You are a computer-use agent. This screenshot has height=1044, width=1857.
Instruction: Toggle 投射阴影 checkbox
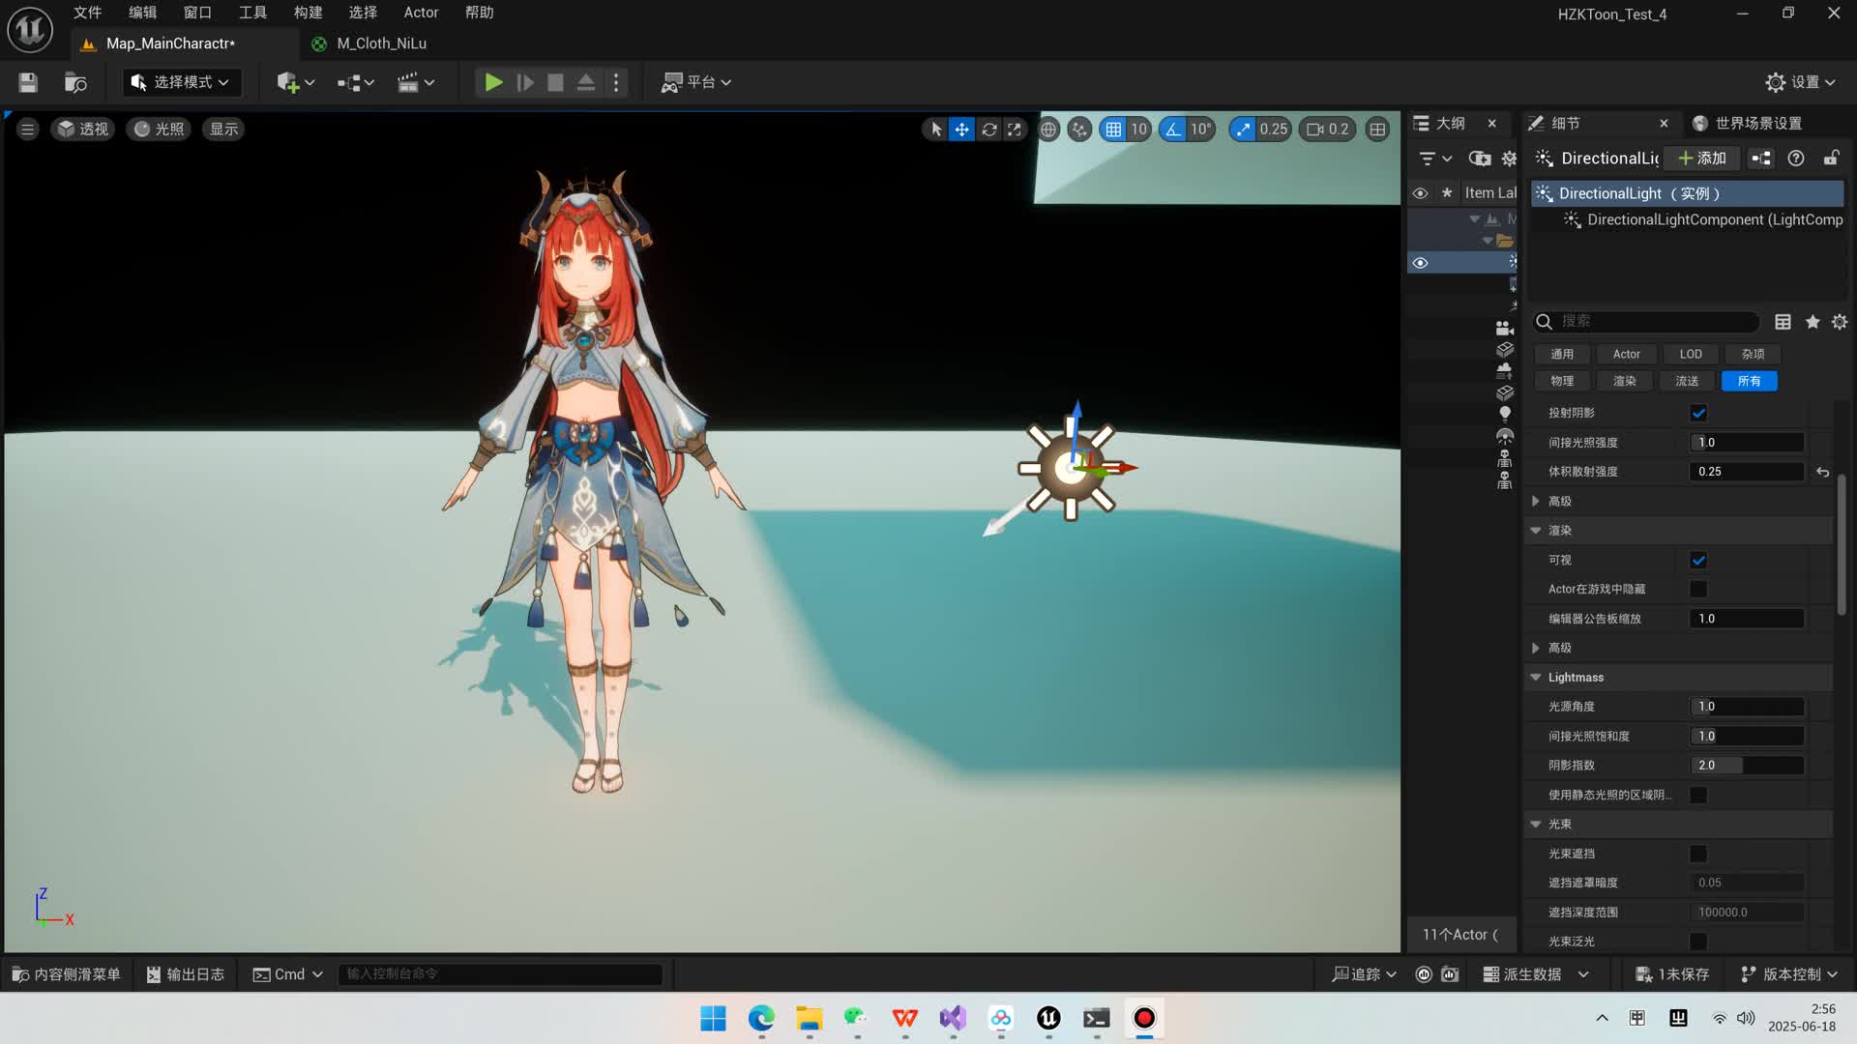pyautogui.click(x=1698, y=414)
